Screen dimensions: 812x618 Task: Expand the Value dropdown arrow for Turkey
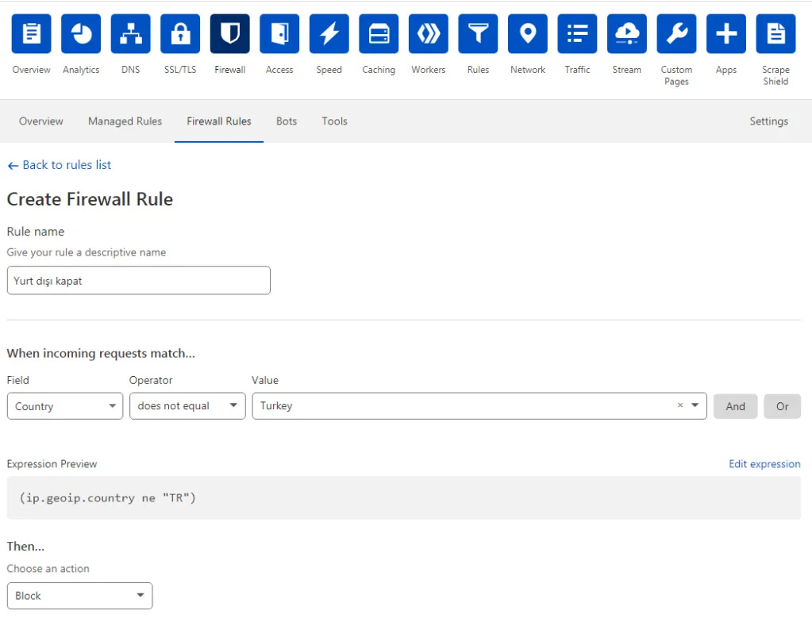click(695, 405)
